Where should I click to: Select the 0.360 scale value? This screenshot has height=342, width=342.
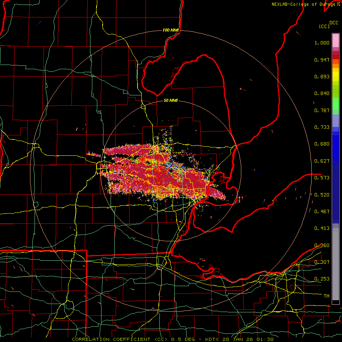(x=322, y=245)
